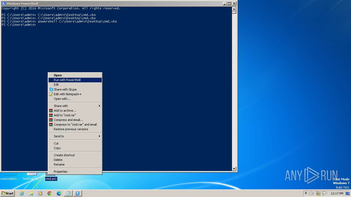Launch Microsoft Edge from taskbar

click(59, 193)
